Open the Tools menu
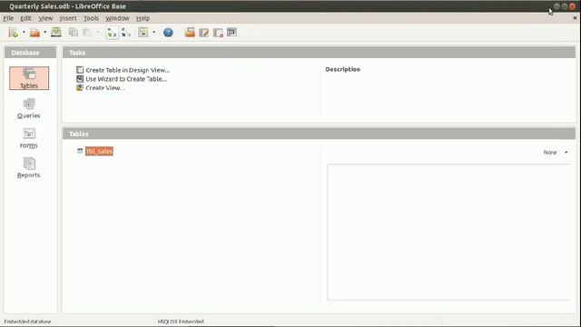The height and width of the screenshot is (327, 581). [x=91, y=18]
